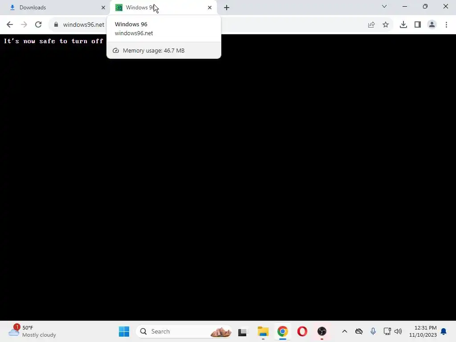Open Chrome downloads tray icon
Image resolution: width=456 pixels, height=342 pixels.
coord(403,25)
